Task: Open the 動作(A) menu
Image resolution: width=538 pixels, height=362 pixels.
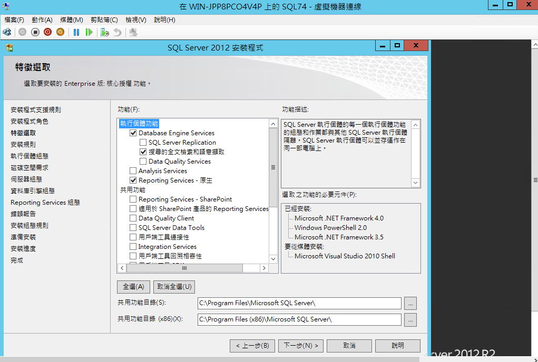Action: pos(42,20)
